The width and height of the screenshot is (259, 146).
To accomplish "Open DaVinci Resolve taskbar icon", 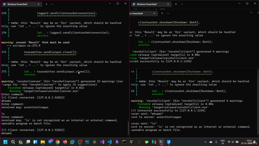I will tap(95, 142).
